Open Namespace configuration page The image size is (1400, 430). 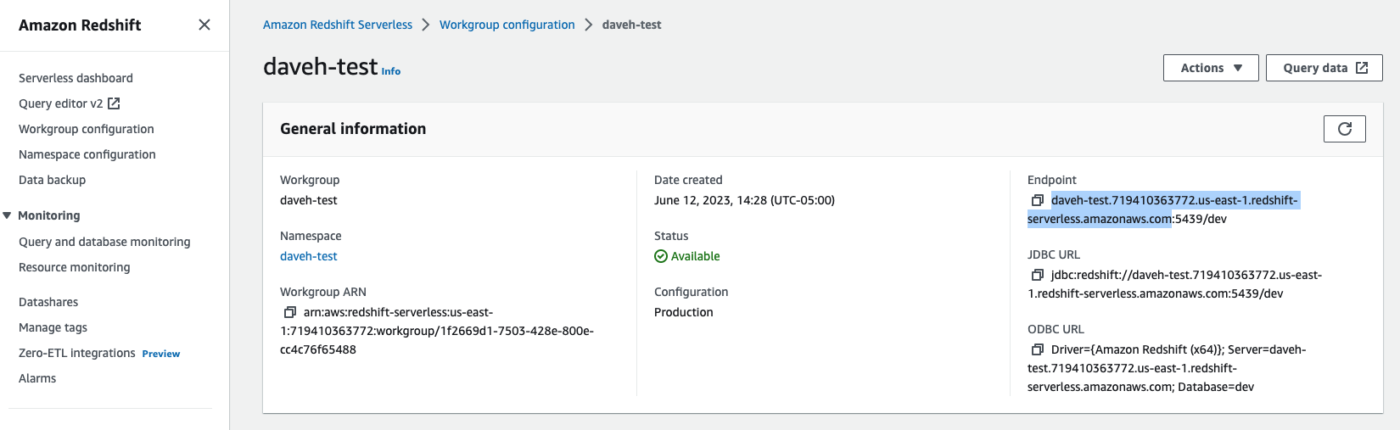87,154
